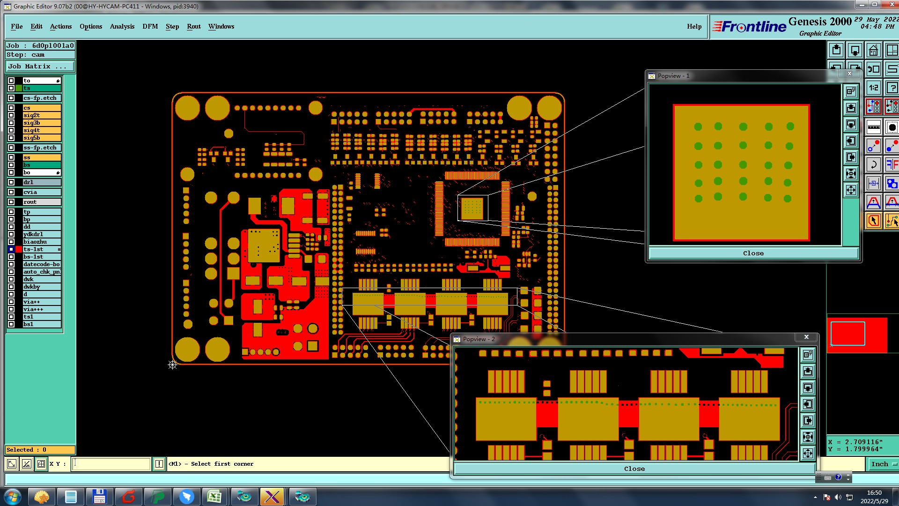Select the feature select arrow tool
Viewport: 899px width, 506px height.
click(x=873, y=221)
